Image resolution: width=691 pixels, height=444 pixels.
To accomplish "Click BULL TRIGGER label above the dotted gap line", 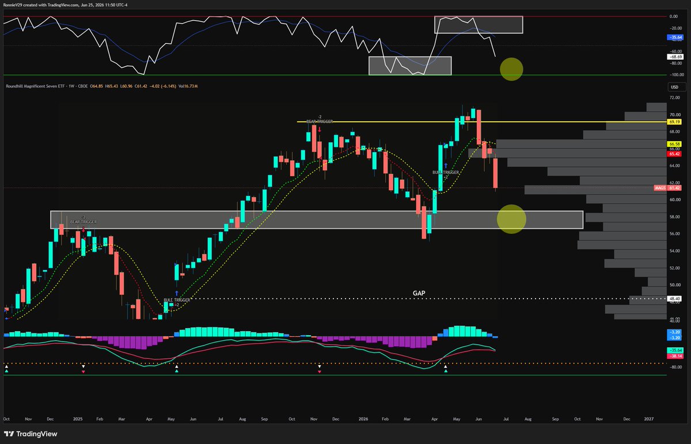I will click(176, 300).
